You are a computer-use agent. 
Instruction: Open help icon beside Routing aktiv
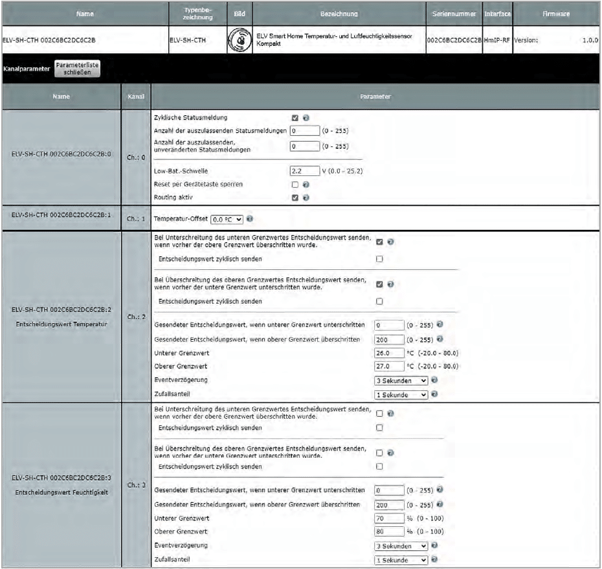[306, 197]
